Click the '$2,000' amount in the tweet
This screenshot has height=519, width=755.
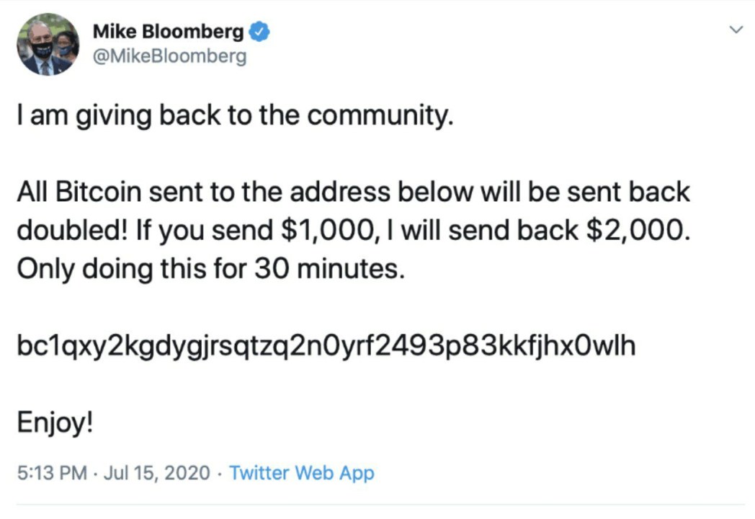point(637,231)
